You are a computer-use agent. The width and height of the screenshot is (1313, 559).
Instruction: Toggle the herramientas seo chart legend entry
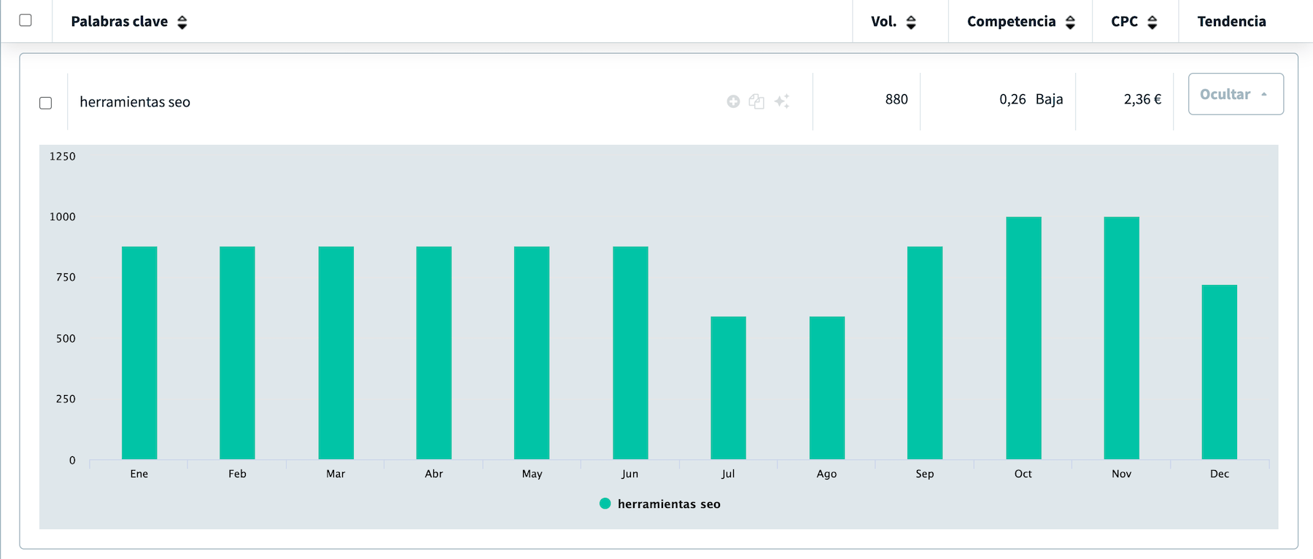coord(659,504)
